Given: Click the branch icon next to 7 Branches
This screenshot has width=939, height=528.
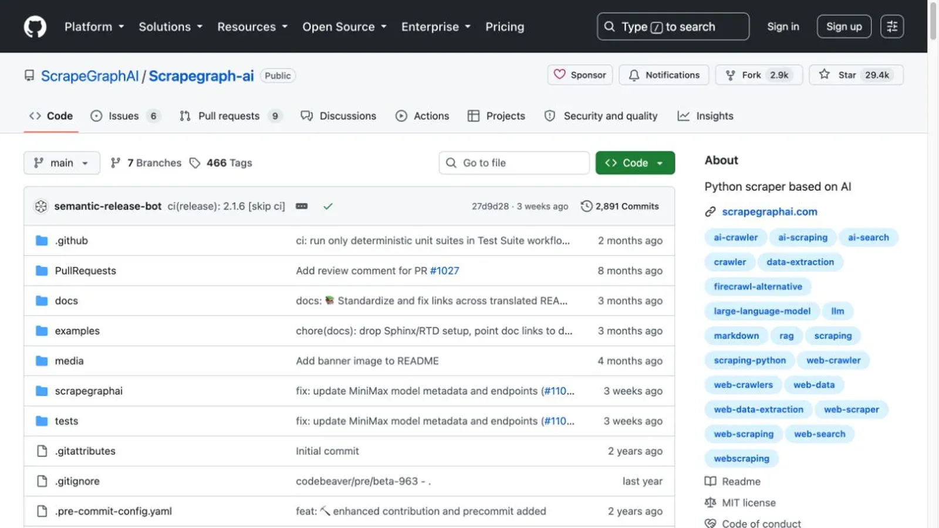Looking at the screenshot, I should [x=116, y=163].
